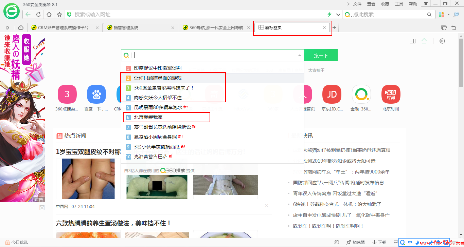
Task: Restore closed tab with undo arrow icon
Action: point(454,28)
